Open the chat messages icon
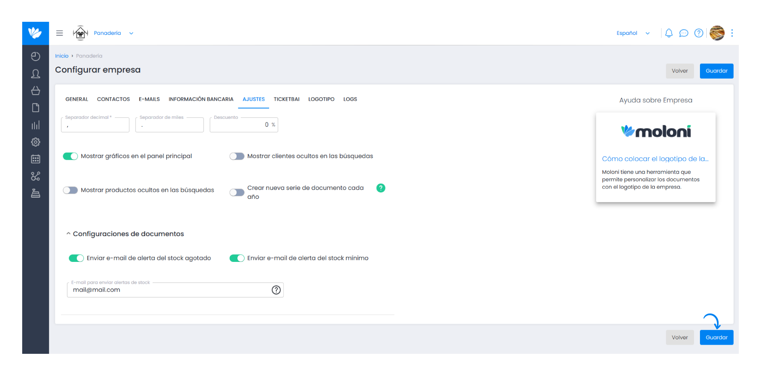761x376 pixels. [684, 33]
